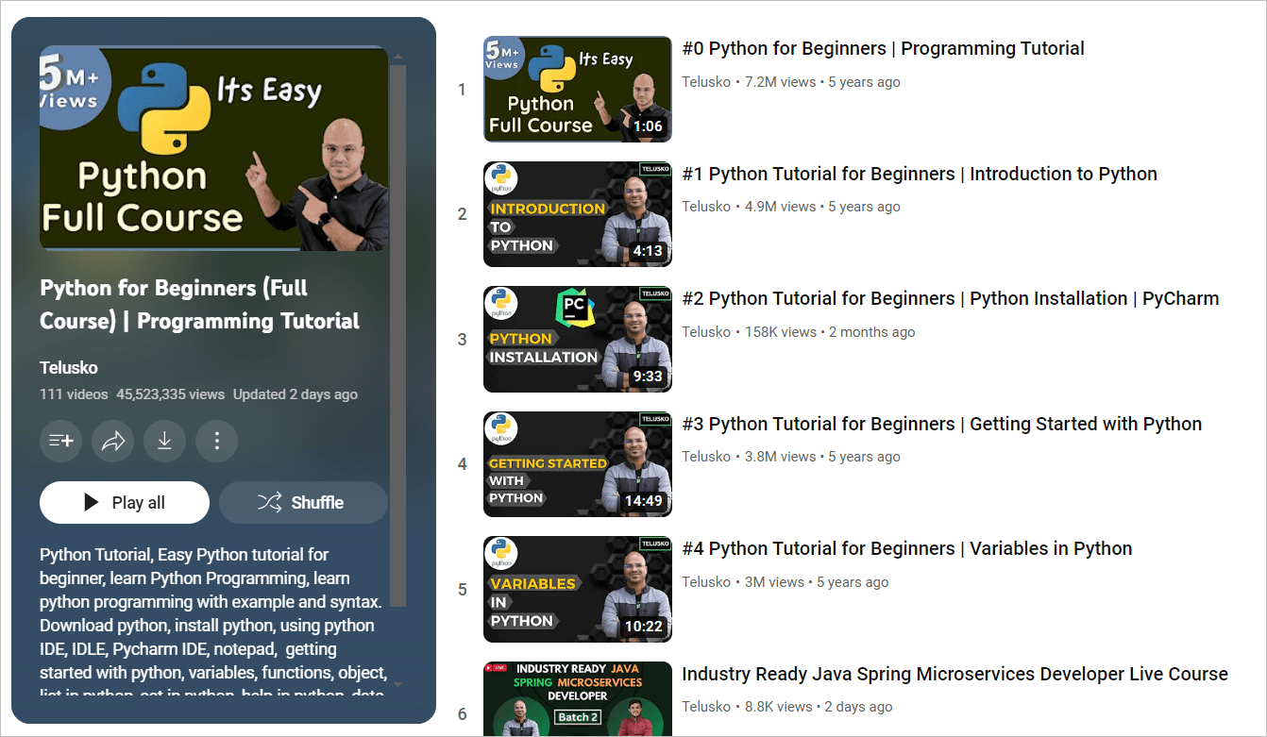This screenshot has height=737, width=1267.
Task: Click the '4:13' duration badge
Action: coord(648,251)
